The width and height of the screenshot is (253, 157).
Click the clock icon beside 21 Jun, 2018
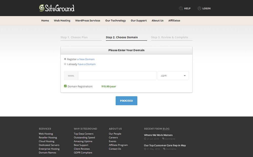(x=145, y=139)
